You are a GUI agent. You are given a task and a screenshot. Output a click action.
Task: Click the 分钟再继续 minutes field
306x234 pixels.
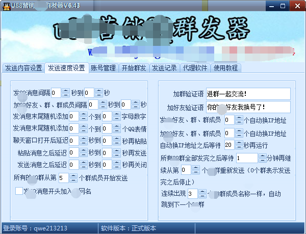point(247,158)
